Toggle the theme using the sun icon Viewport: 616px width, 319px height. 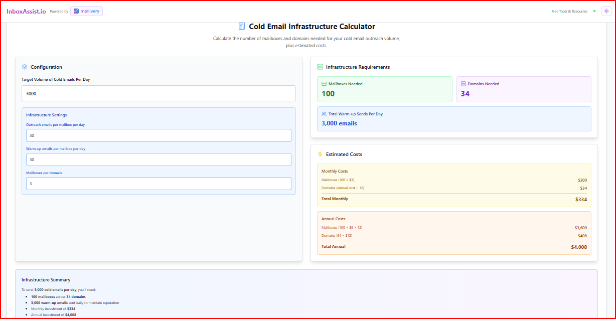(x=606, y=11)
